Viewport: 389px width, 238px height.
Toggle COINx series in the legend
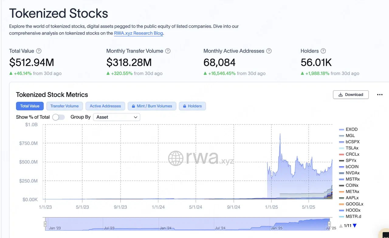[349, 185]
